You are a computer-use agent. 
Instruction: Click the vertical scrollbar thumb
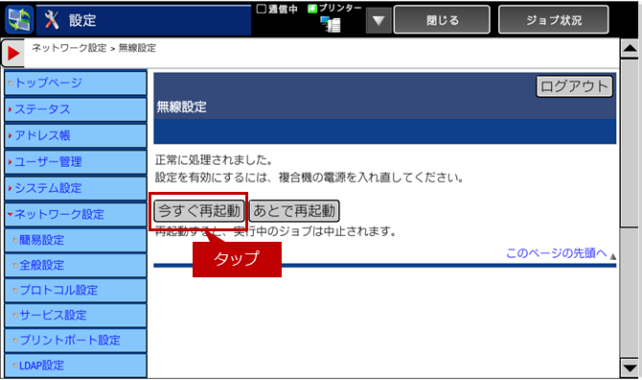click(x=630, y=144)
